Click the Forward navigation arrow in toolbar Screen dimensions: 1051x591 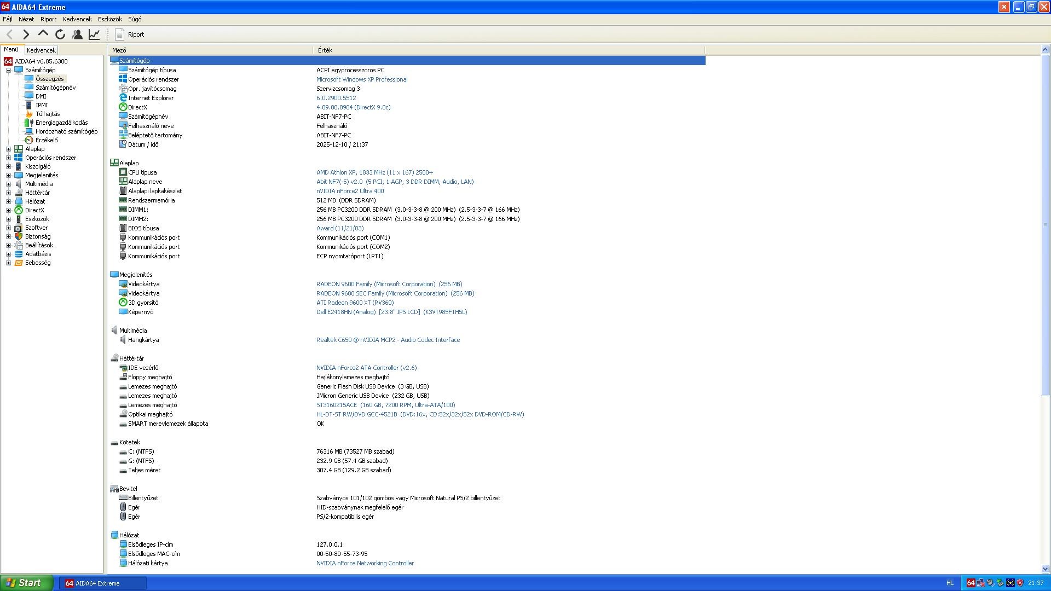click(26, 34)
